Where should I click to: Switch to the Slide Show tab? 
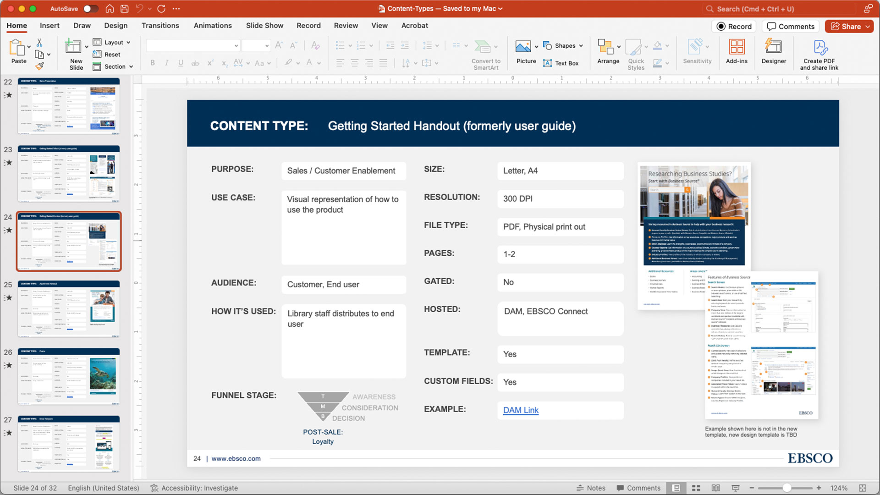tap(264, 26)
